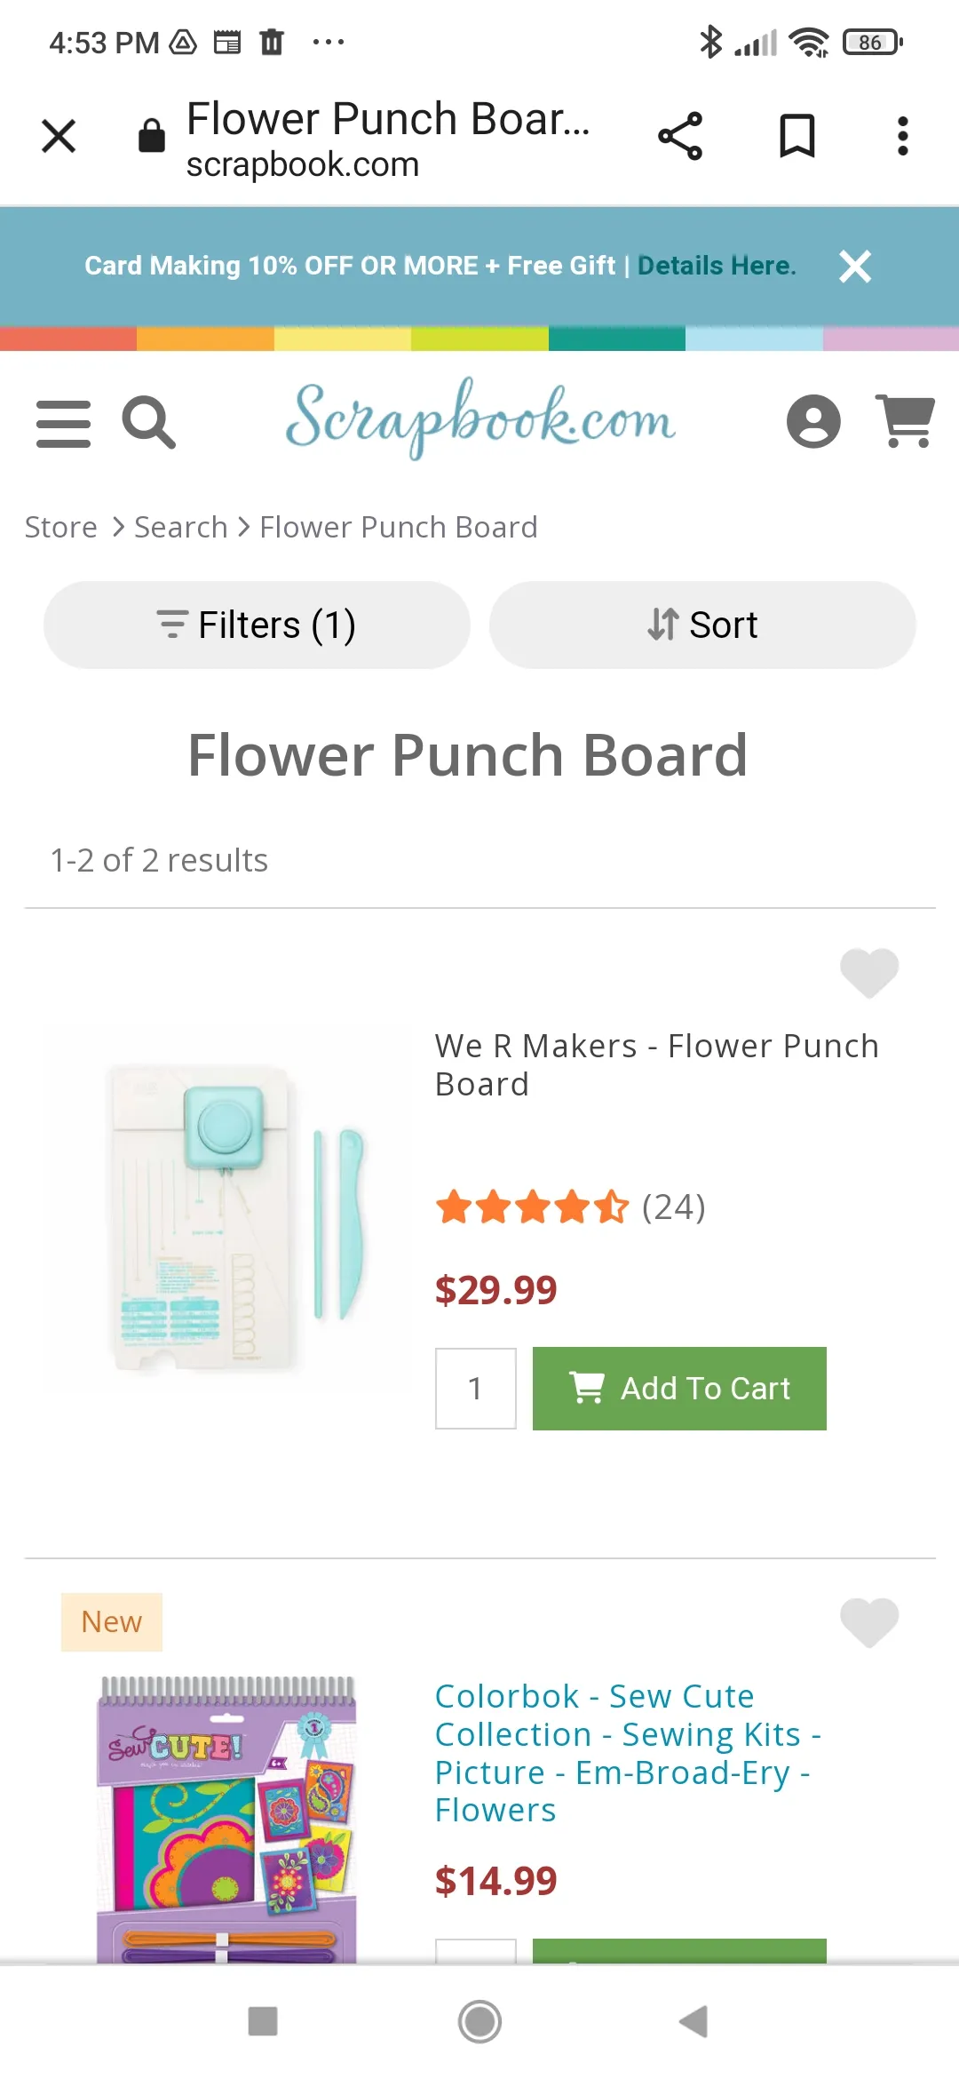Tap the magnifying glass search icon
The height and width of the screenshot is (2079, 959).
coord(148,423)
